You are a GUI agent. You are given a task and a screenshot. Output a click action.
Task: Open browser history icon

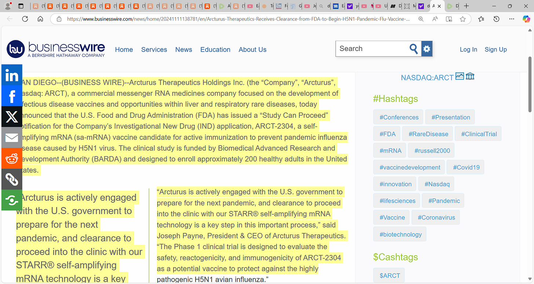496,19
